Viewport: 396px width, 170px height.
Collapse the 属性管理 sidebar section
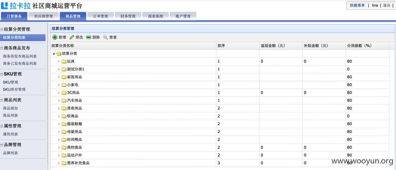[2, 126]
